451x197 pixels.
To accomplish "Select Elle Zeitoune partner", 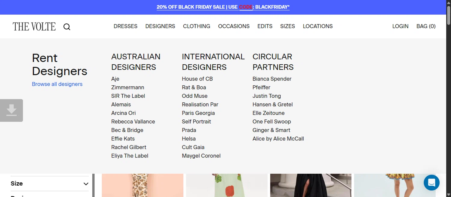I will (x=268, y=113).
